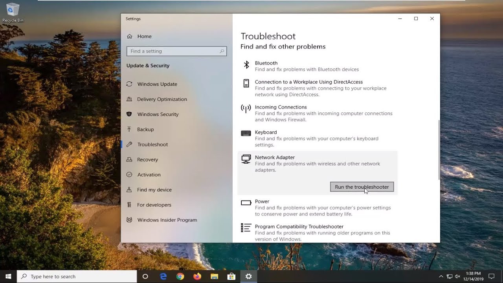Select the Keyboard troubleshooter entry
This screenshot has height=283, width=503.
coord(318,138)
